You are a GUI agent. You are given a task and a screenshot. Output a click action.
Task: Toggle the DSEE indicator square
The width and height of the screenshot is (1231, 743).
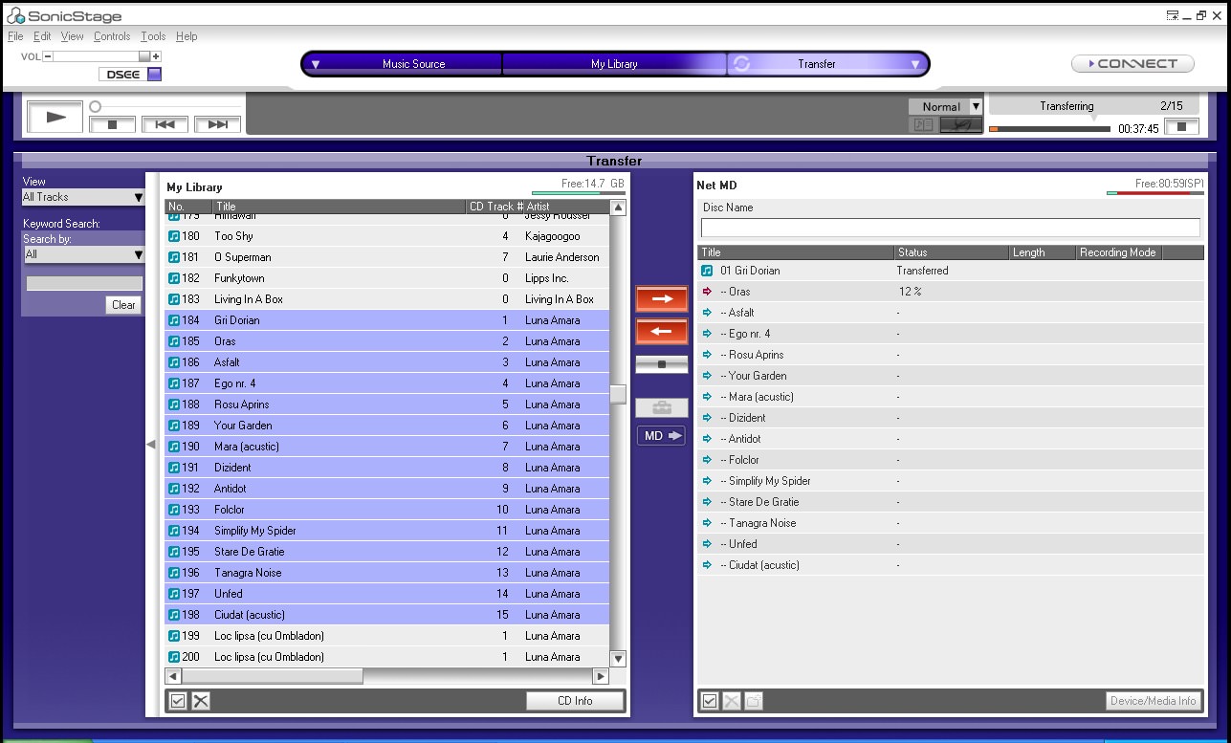[x=155, y=75]
